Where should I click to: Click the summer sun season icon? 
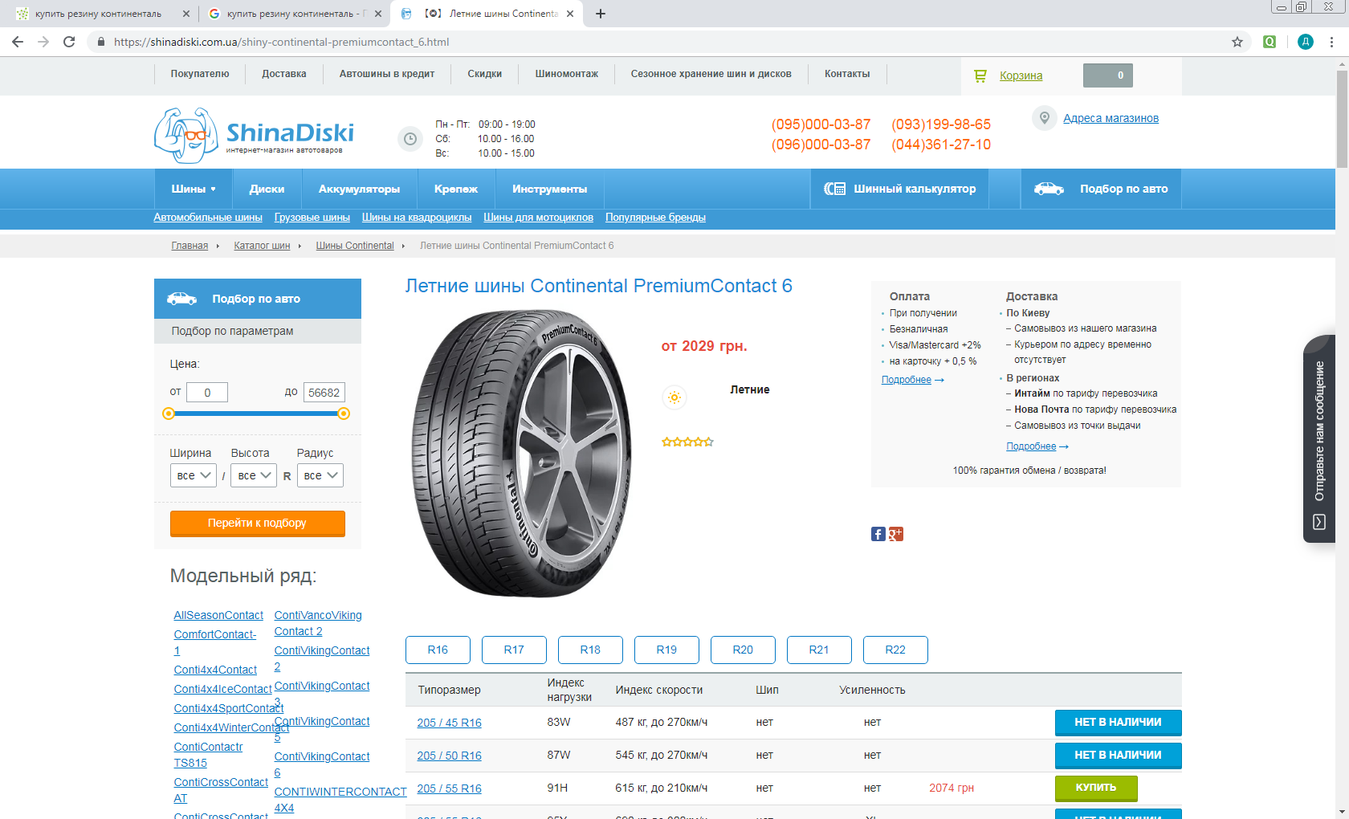coord(674,397)
